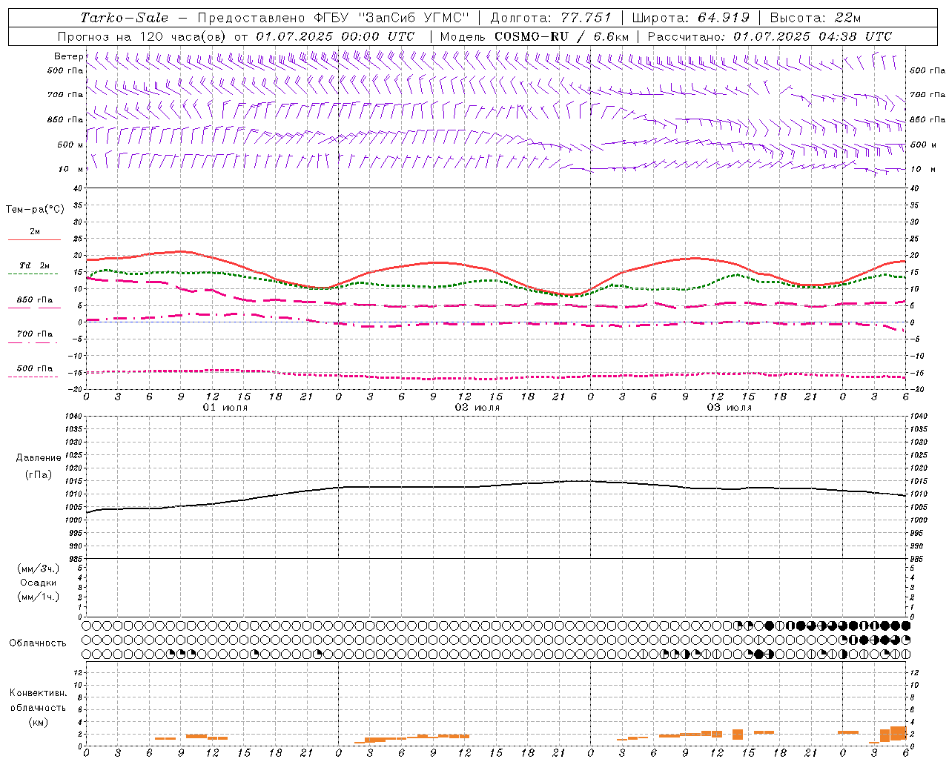Click the "(мм/3ч.)" precipitation unit label
This screenshot has width=949, height=759.
39,569
